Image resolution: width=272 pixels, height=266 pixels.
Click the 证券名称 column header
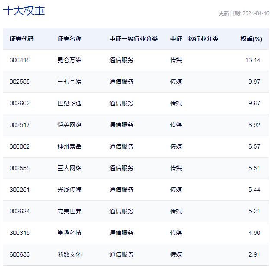[x=69, y=39]
